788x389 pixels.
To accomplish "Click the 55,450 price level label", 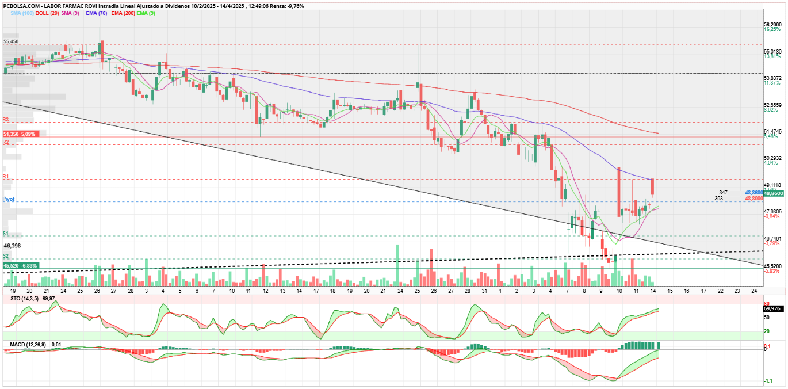I will click(x=11, y=41).
